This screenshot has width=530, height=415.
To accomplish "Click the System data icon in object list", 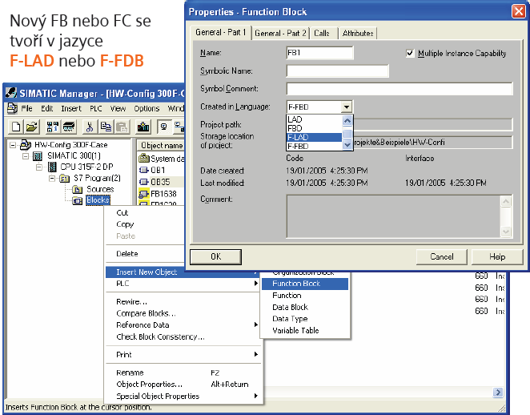I will (143, 159).
